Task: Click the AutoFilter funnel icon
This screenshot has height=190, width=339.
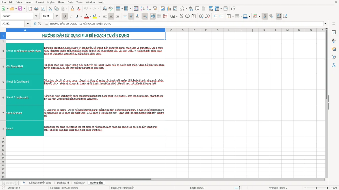Action: pos(155,9)
